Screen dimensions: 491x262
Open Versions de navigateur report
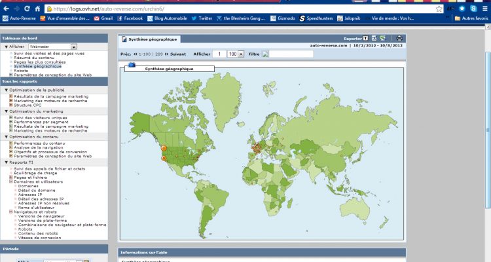click(40, 216)
